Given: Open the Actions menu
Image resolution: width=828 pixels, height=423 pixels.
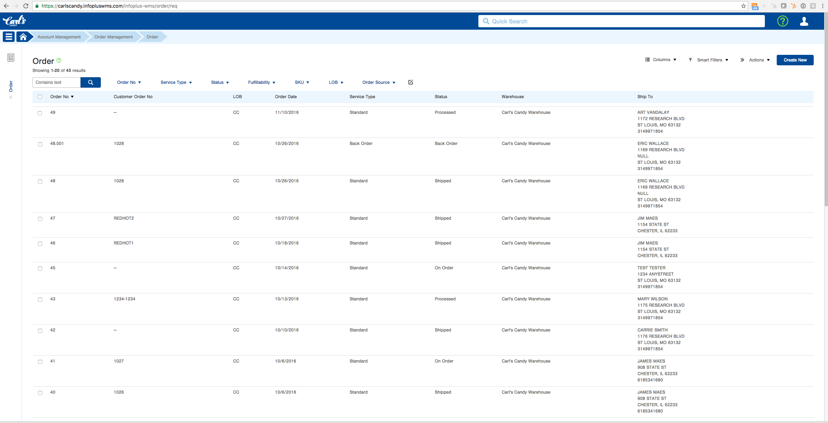Looking at the screenshot, I should 755,60.
